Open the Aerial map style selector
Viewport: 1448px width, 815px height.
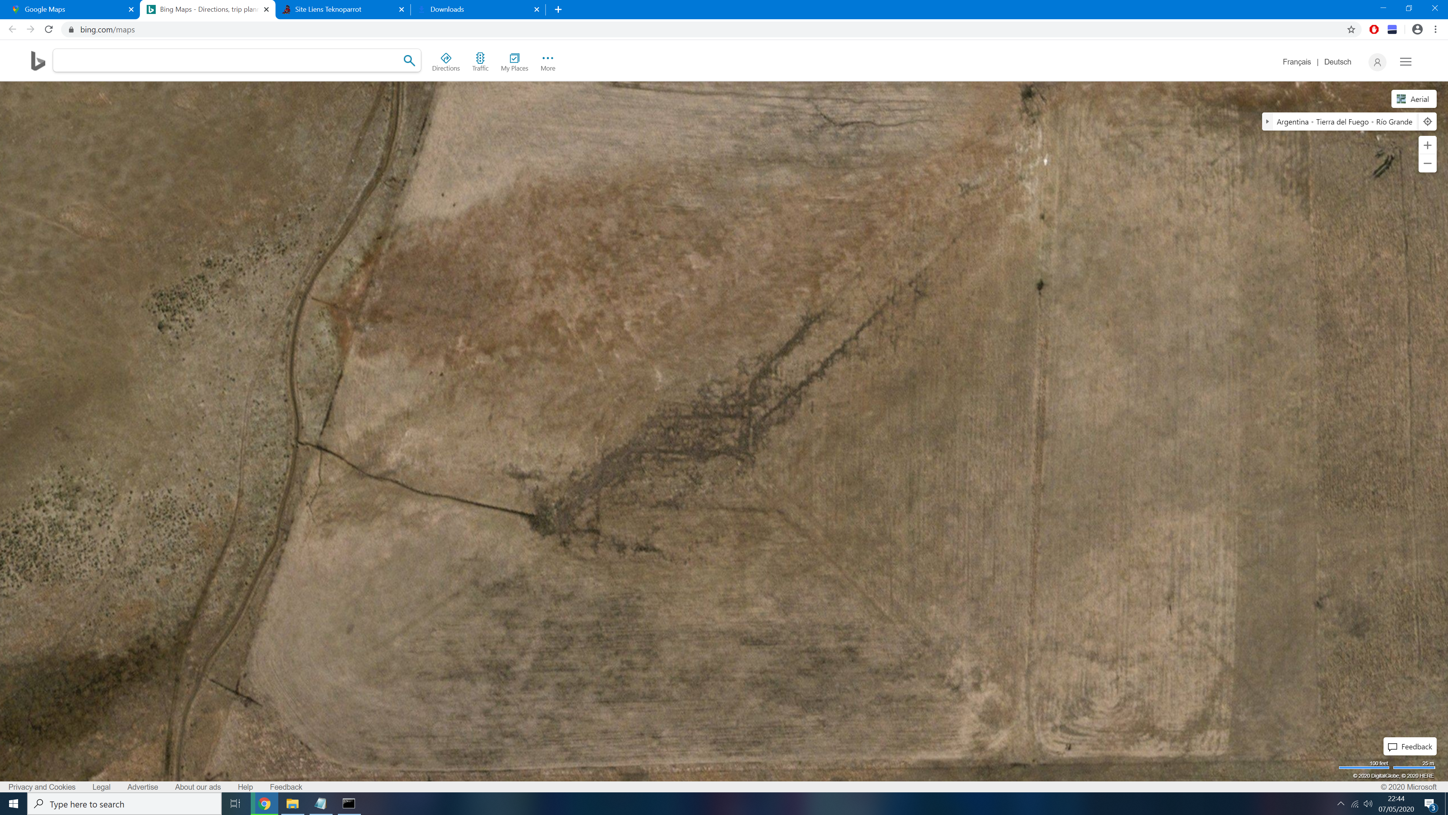pyautogui.click(x=1414, y=99)
